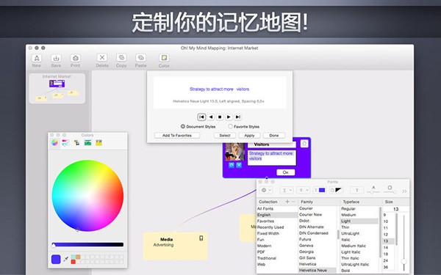The image size is (441, 275).
Task: Create a new mind map with New
Action: (x=37, y=61)
